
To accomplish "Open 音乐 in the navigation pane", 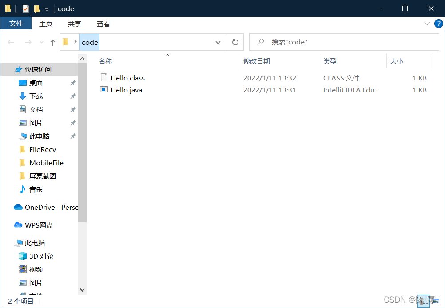I will [x=36, y=189].
